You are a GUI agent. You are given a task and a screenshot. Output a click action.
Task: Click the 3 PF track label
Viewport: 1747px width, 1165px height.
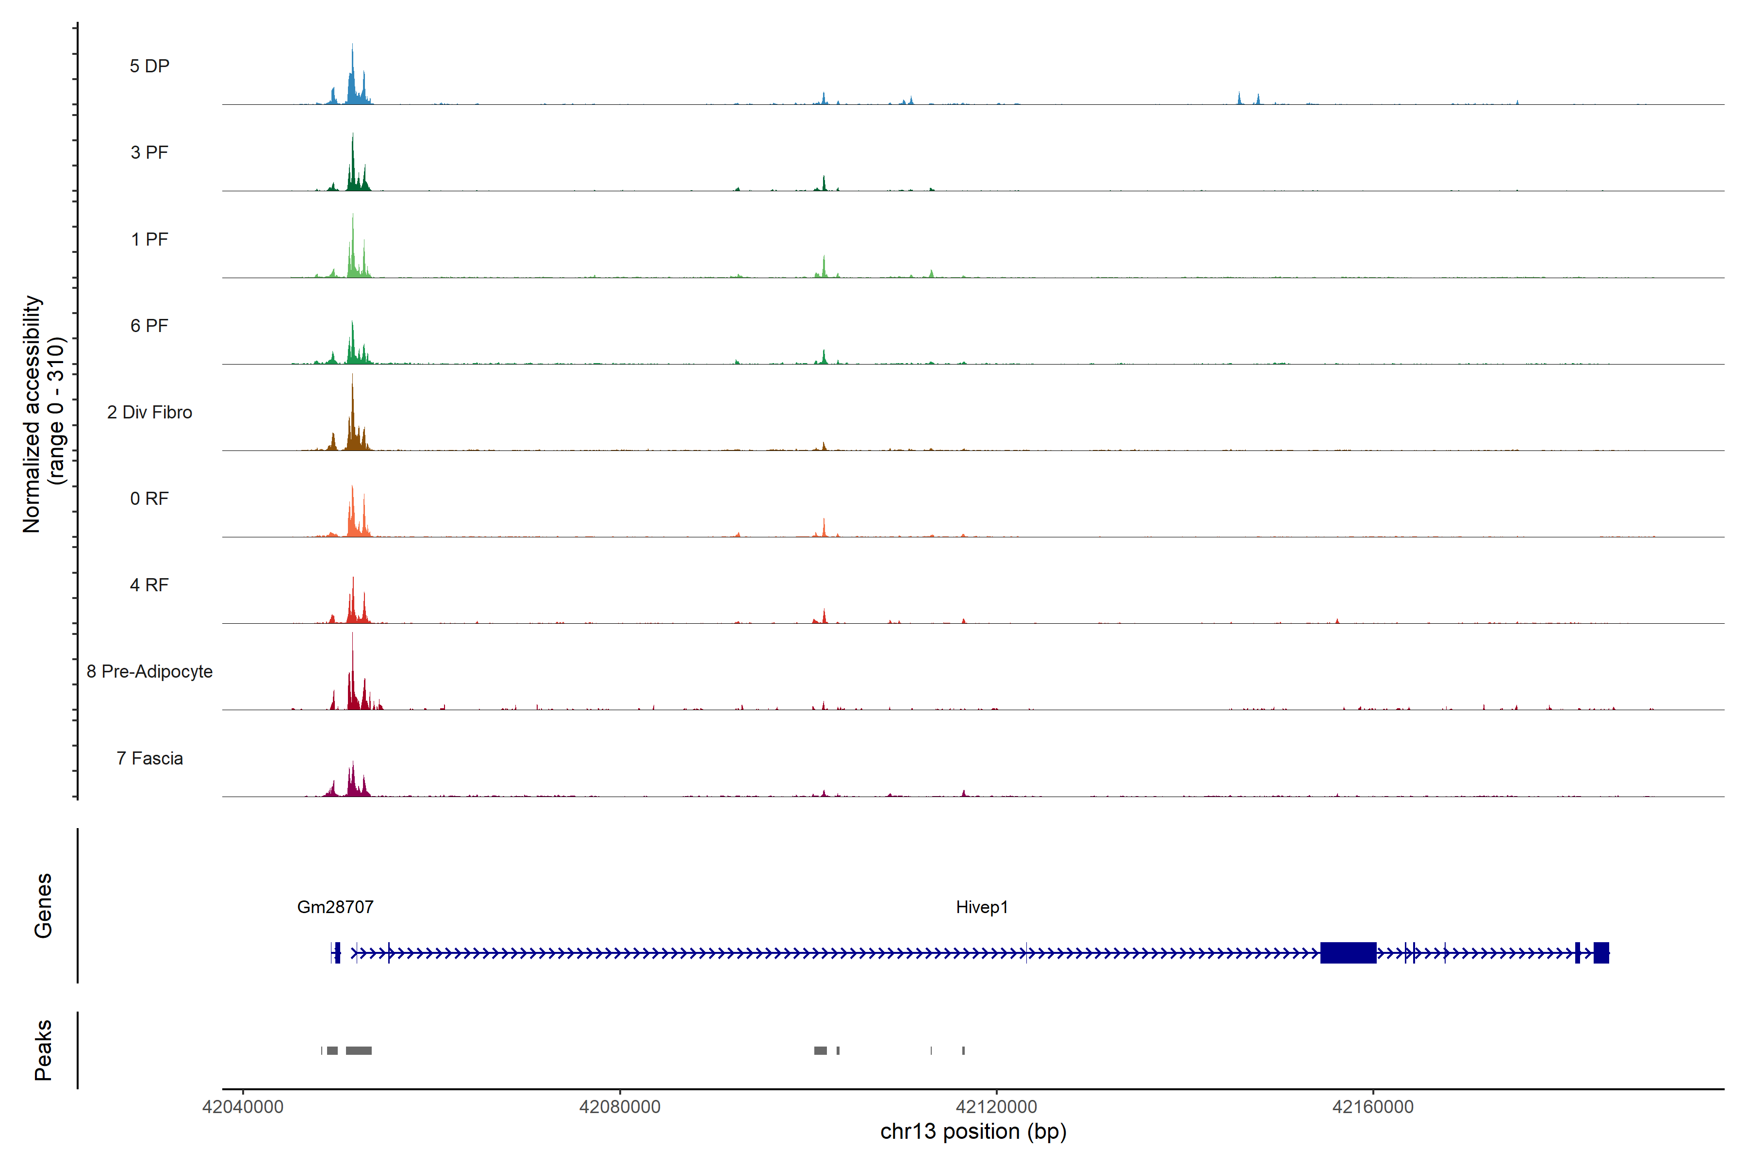[149, 152]
